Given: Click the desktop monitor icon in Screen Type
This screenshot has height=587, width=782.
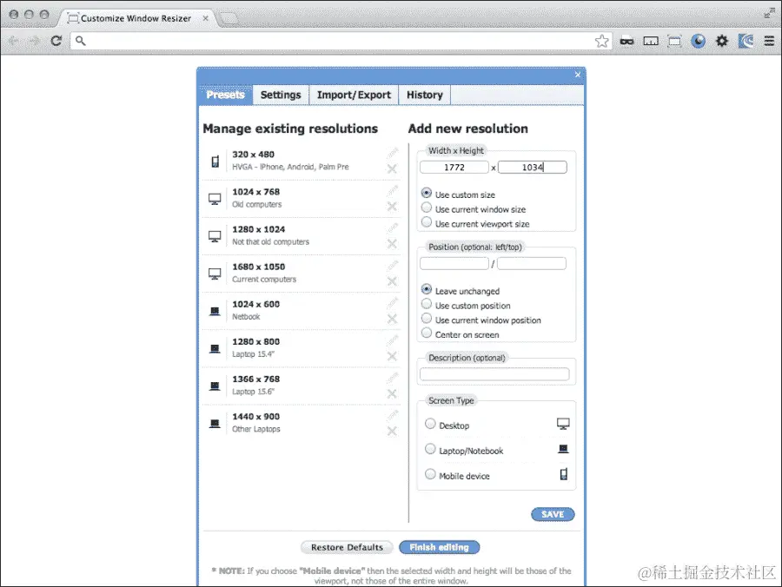Looking at the screenshot, I should [x=563, y=424].
